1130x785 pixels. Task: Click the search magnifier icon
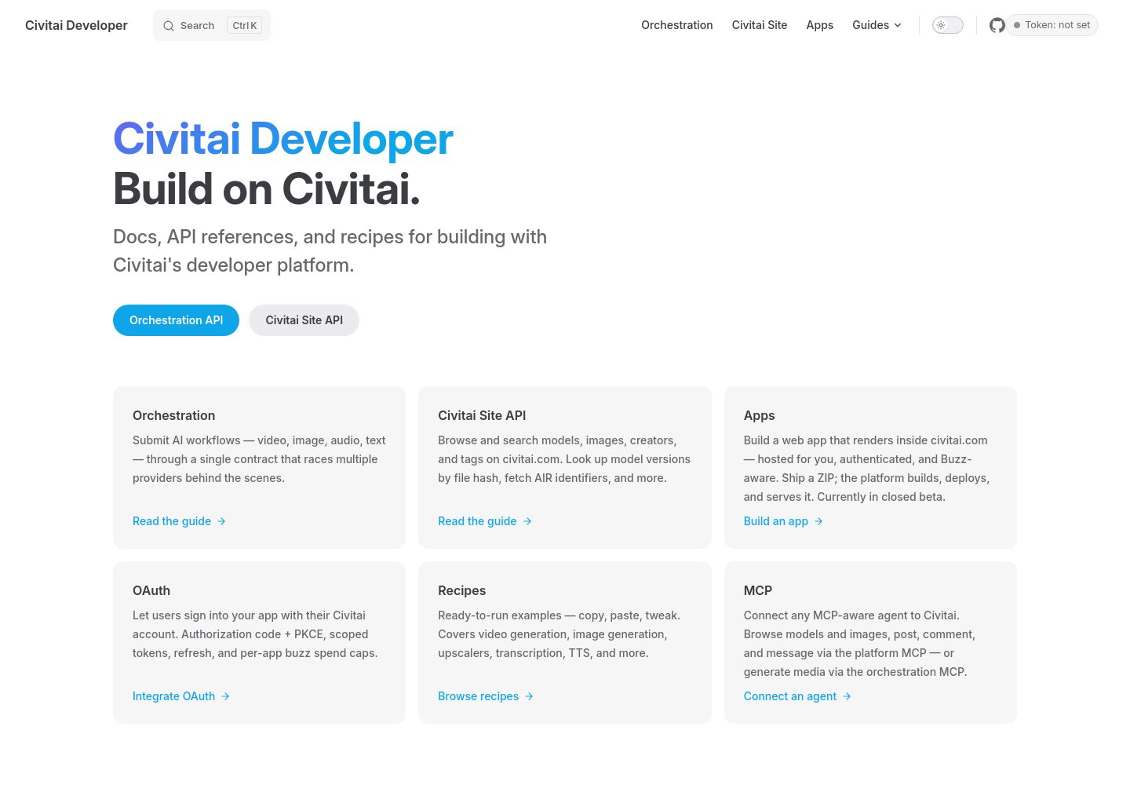tap(169, 26)
